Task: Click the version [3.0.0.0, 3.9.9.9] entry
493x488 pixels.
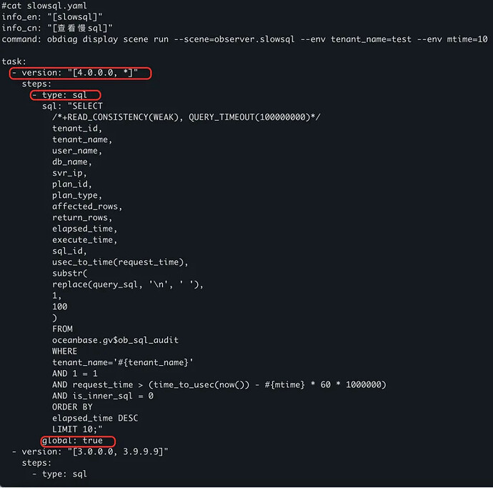Action: (90, 452)
